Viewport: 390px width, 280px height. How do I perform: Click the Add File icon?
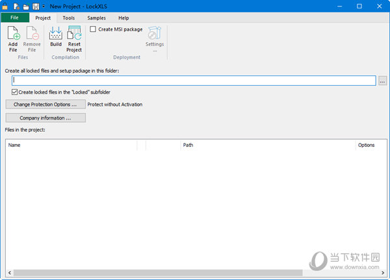pyautogui.click(x=14, y=33)
